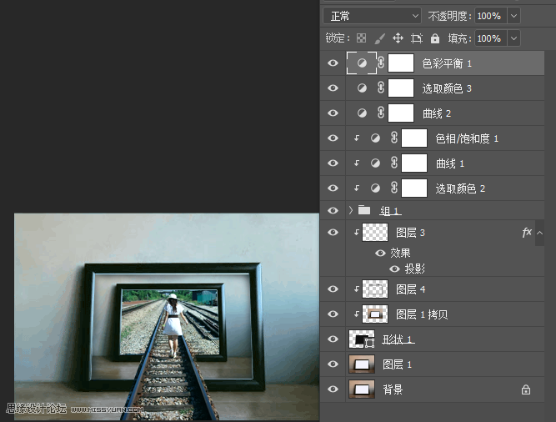Toggle 效果 effects visibility eye
This screenshot has width=556, height=422.
tap(380, 253)
